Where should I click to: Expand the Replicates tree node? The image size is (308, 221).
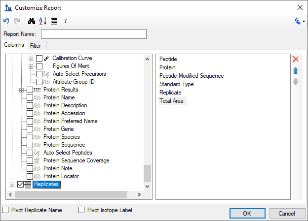12,185
